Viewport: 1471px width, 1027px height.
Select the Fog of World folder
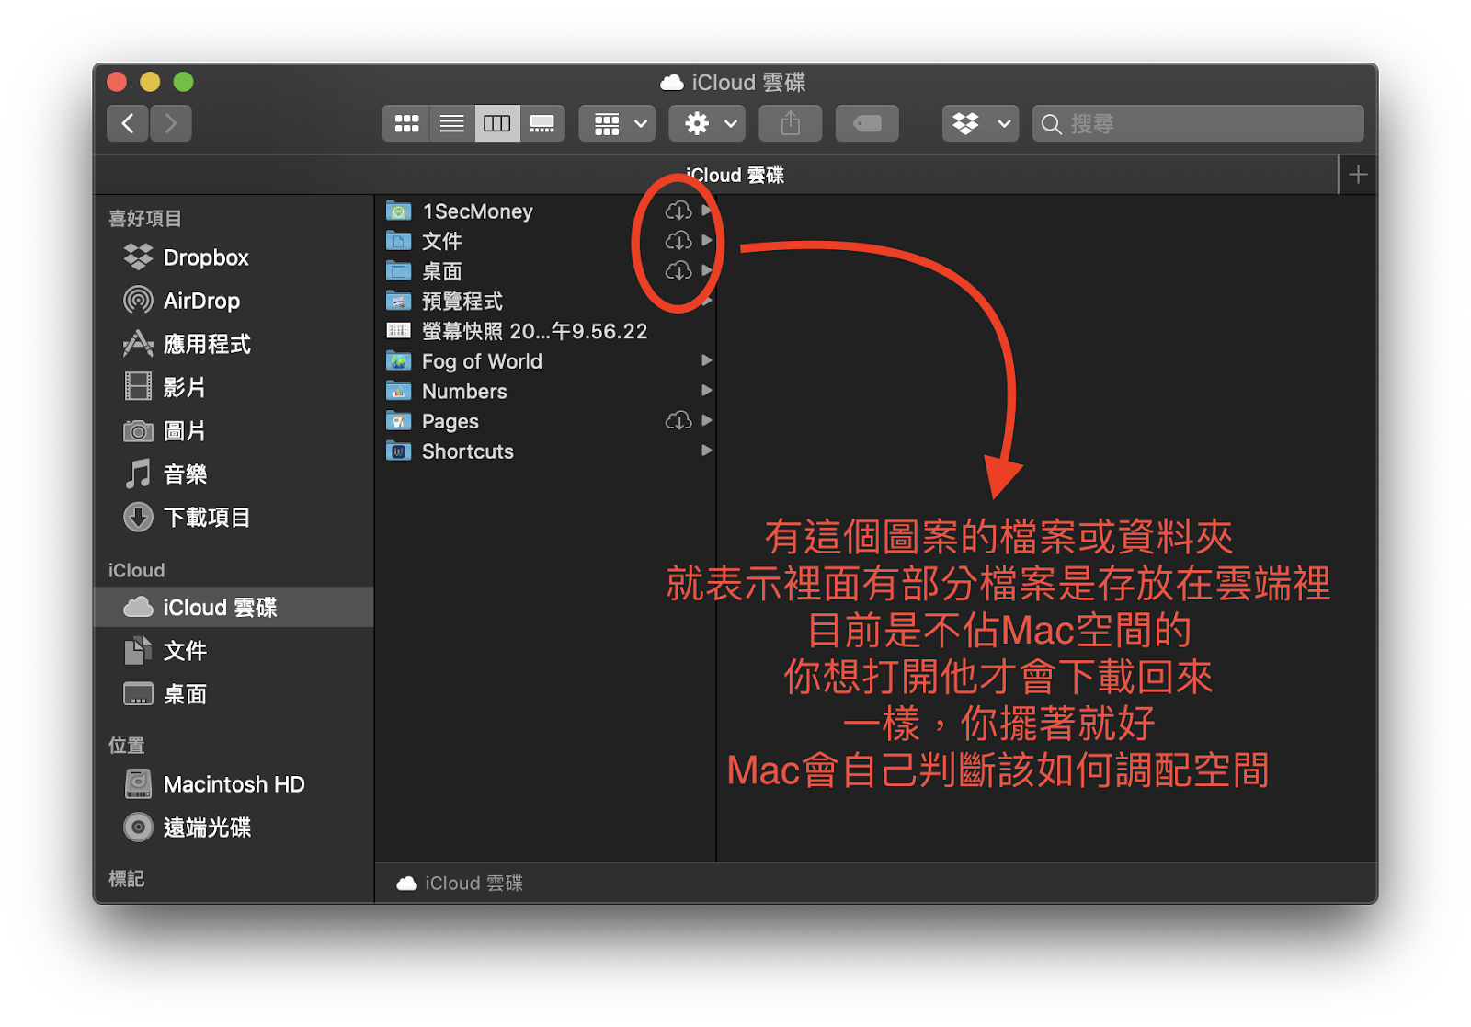pyautogui.click(x=545, y=361)
